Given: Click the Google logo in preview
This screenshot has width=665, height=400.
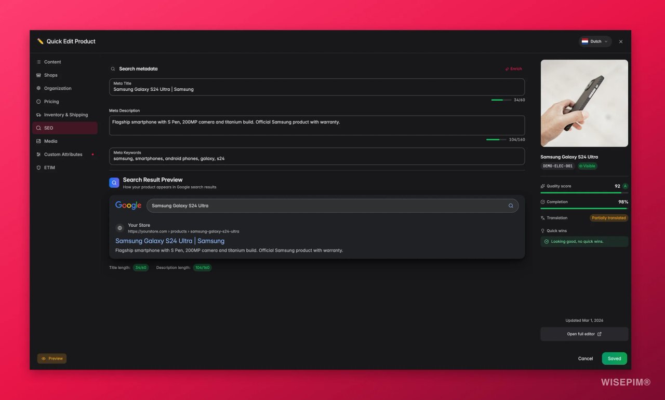Looking at the screenshot, I should pyautogui.click(x=128, y=205).
